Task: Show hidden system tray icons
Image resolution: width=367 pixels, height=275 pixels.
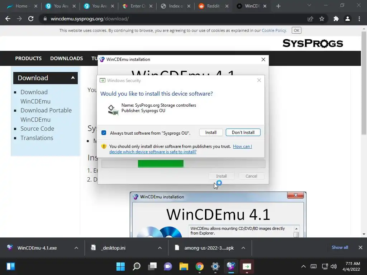Action: coord(303,266)
